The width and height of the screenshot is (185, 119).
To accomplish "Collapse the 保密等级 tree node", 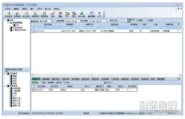I will 5,74.
